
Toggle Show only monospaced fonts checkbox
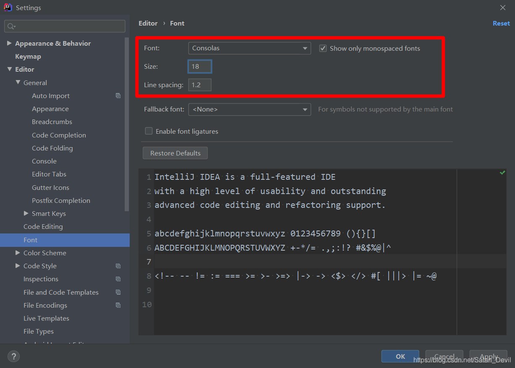pos(323,48)
